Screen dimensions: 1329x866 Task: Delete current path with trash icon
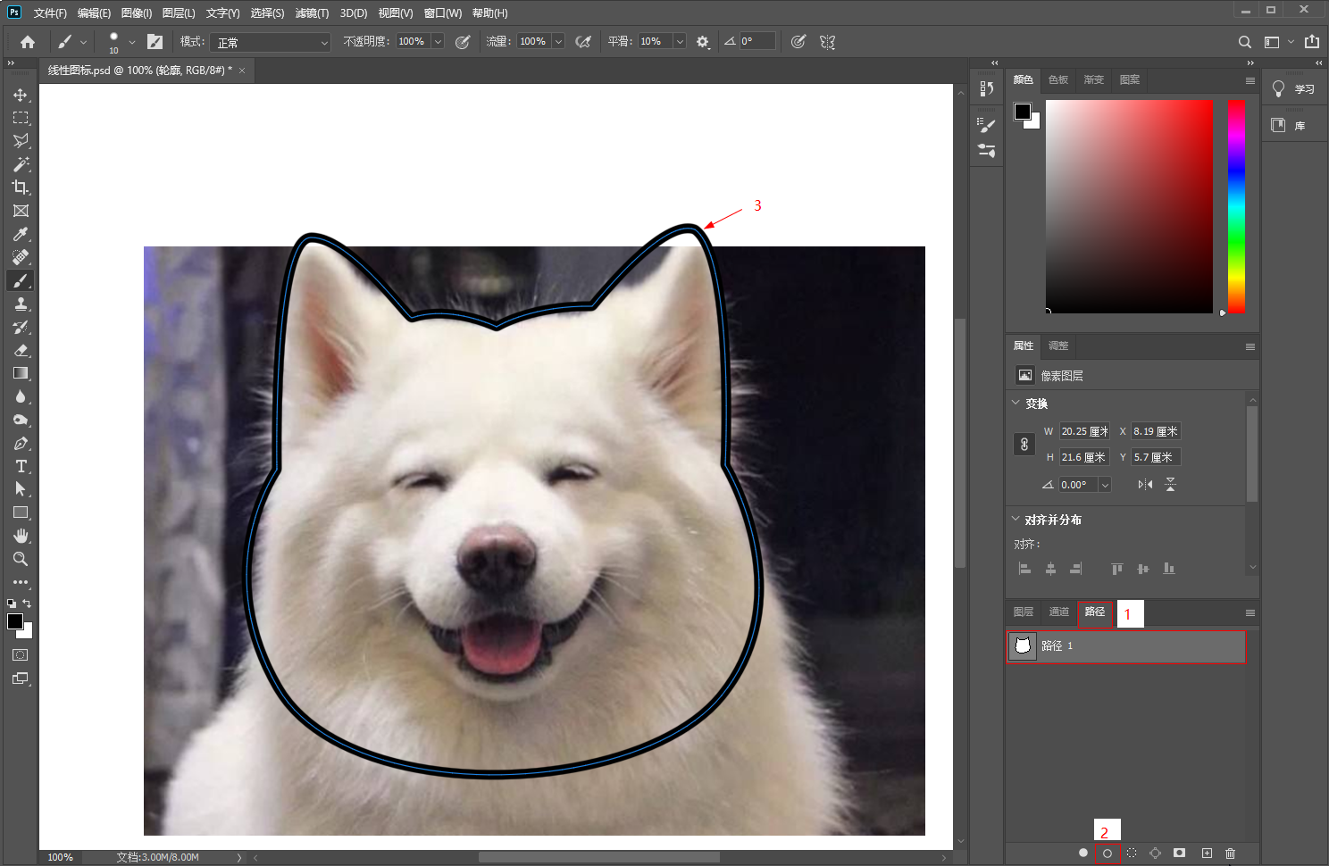(x=1230, y=853)
